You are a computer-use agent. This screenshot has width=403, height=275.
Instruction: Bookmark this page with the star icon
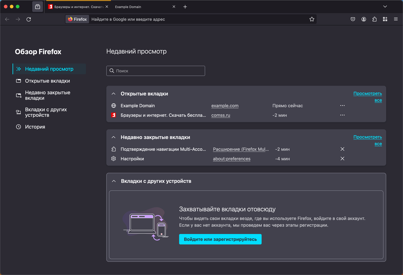(x=312, y=19)
